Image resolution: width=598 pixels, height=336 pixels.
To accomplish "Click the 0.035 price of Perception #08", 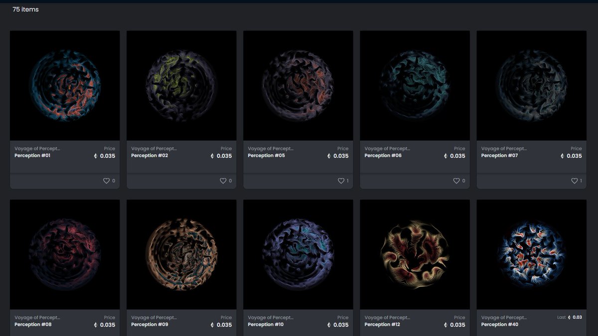I will click(108, 325).
